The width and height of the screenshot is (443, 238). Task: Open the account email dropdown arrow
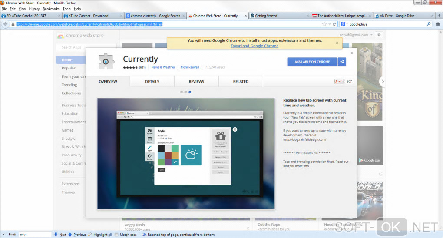tap(371, 35)
